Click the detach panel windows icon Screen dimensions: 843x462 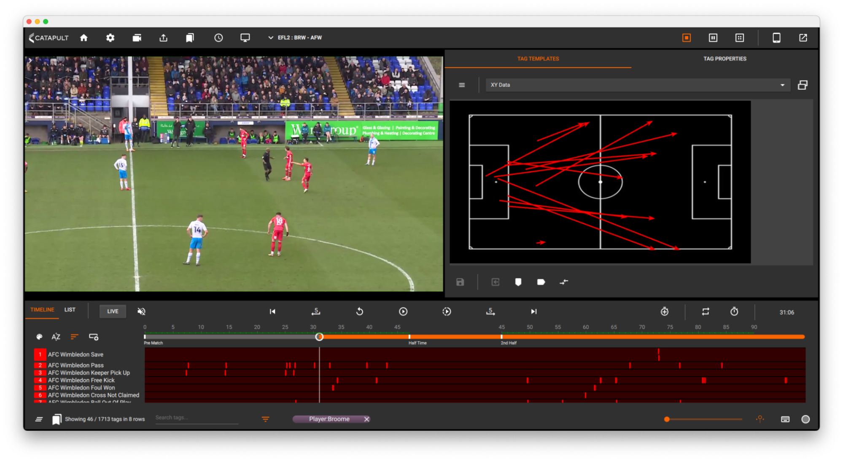(803, 85)
